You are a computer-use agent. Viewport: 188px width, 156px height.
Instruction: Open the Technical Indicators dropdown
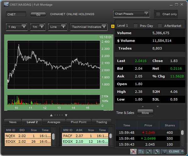[x=89, y=27]
